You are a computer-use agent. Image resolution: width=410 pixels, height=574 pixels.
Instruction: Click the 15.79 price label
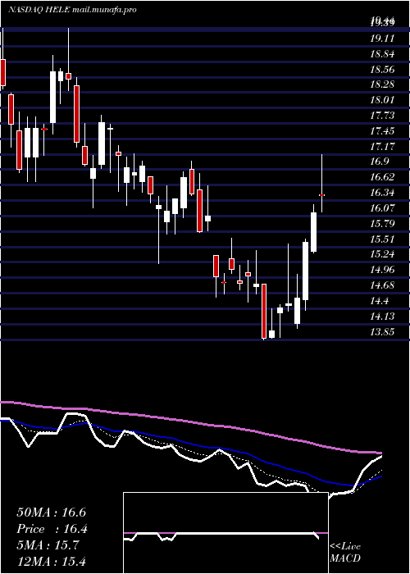click(382, 223)
